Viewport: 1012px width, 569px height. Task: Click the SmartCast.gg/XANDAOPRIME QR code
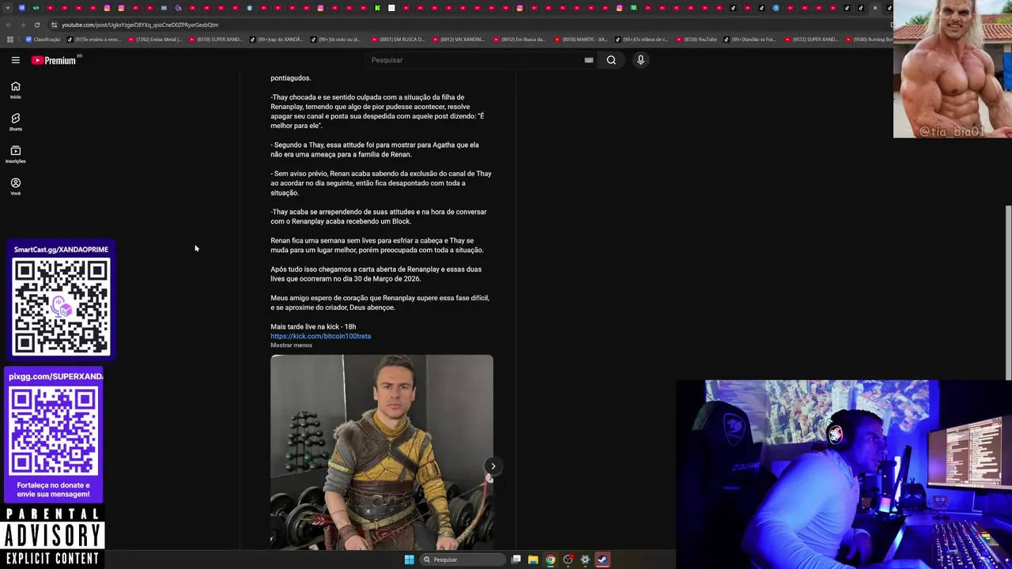(61, 306)
